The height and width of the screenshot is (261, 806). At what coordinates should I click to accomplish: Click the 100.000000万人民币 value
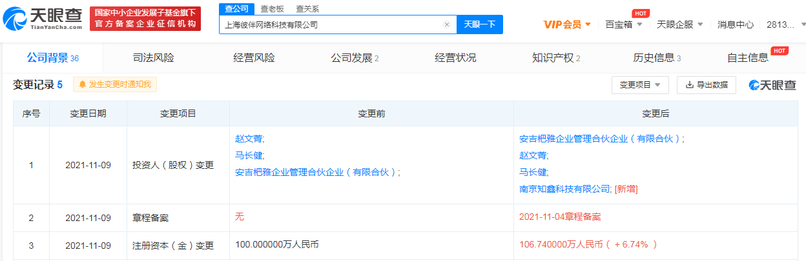277,245
